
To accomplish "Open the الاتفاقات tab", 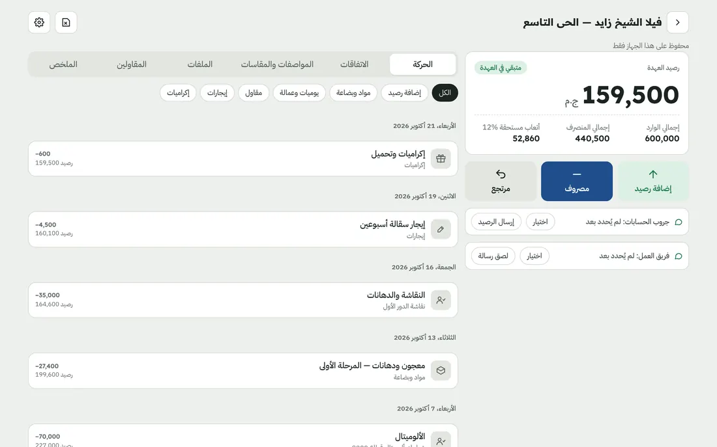I will 355,64.
